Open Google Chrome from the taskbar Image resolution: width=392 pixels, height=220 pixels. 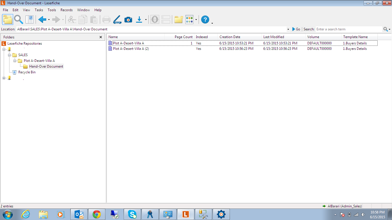click(x=97, y=214)
